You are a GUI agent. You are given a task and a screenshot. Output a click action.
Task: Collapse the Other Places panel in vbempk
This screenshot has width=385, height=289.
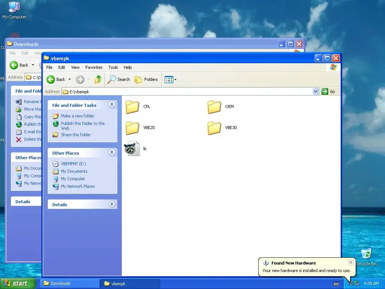[112, 152]
